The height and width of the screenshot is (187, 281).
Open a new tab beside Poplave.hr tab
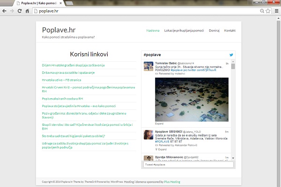tap(69, 3)
